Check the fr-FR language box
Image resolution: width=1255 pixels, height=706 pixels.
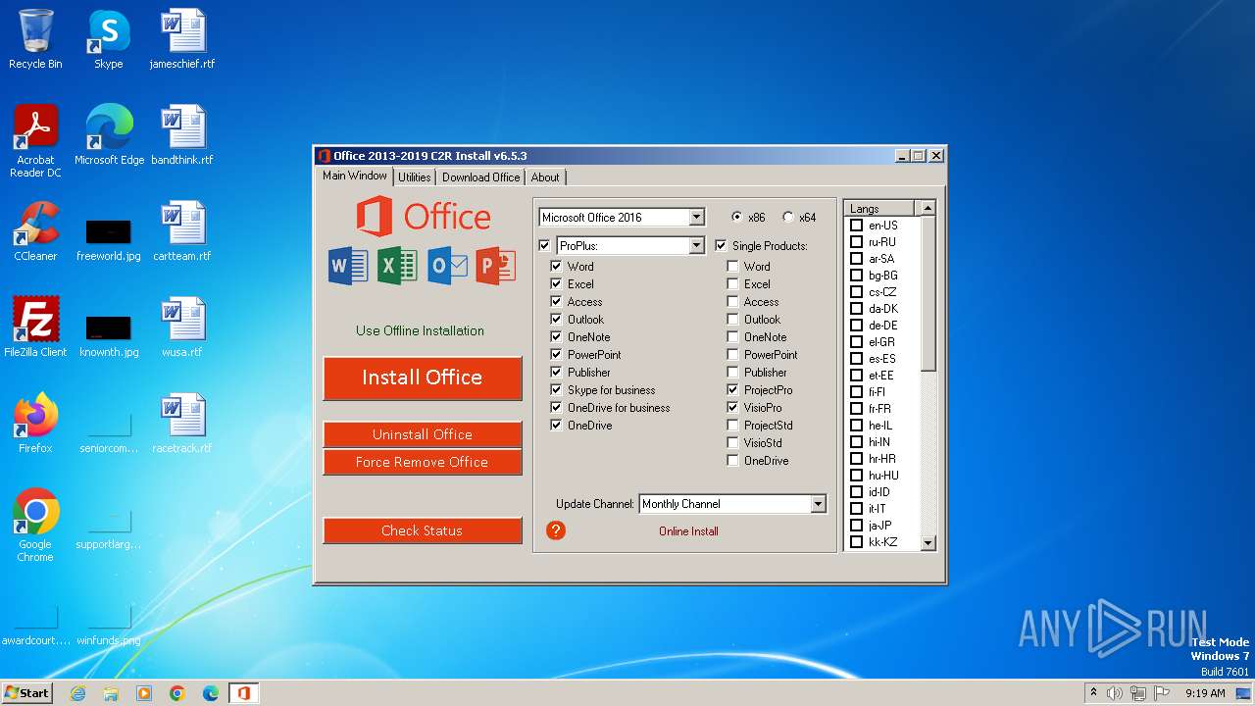pyautogui.click(x=856, y=408)
